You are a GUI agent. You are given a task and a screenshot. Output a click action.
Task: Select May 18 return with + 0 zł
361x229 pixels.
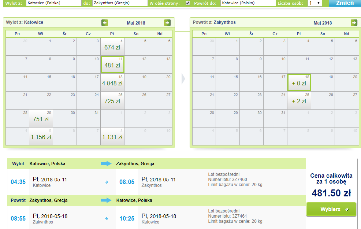(x=299, y=83)
